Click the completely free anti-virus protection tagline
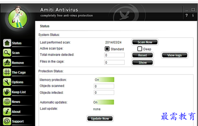This screenshot has height=126, width=198. [x=66, y=16]
